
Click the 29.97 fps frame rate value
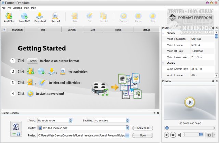(196, 57)
